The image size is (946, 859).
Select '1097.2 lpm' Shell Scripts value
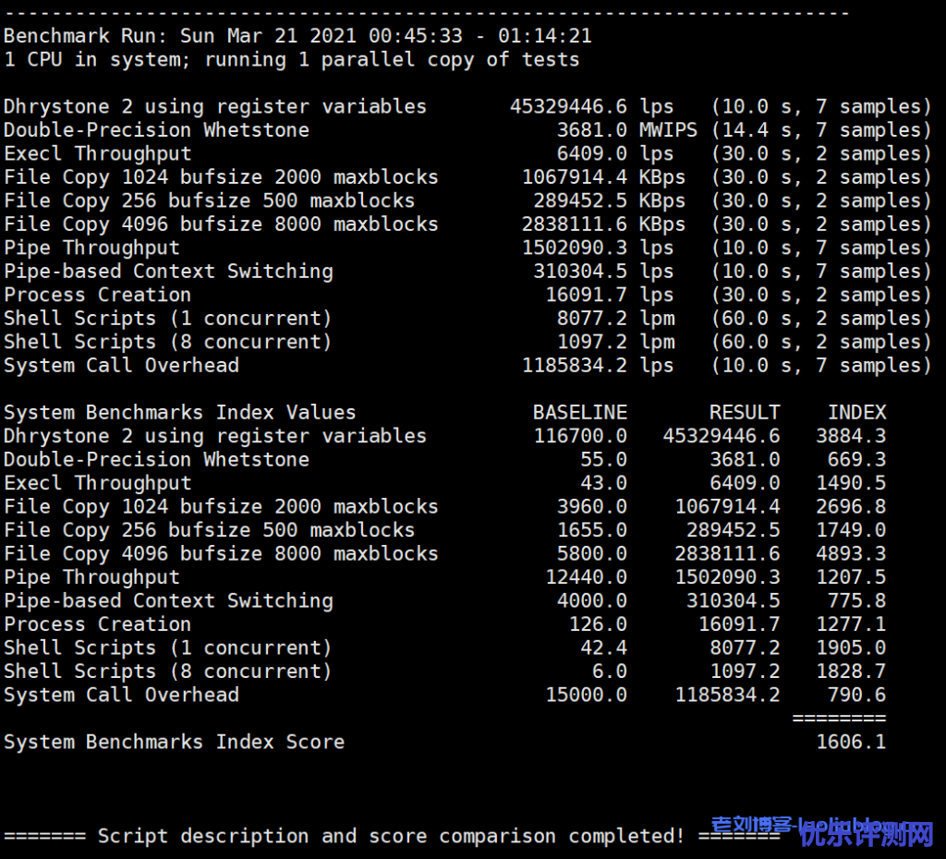click(x=615, y=342)
